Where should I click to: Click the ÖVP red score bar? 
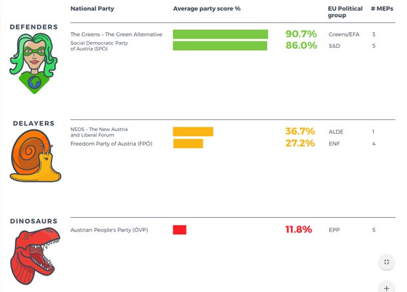tap(180, 230)
